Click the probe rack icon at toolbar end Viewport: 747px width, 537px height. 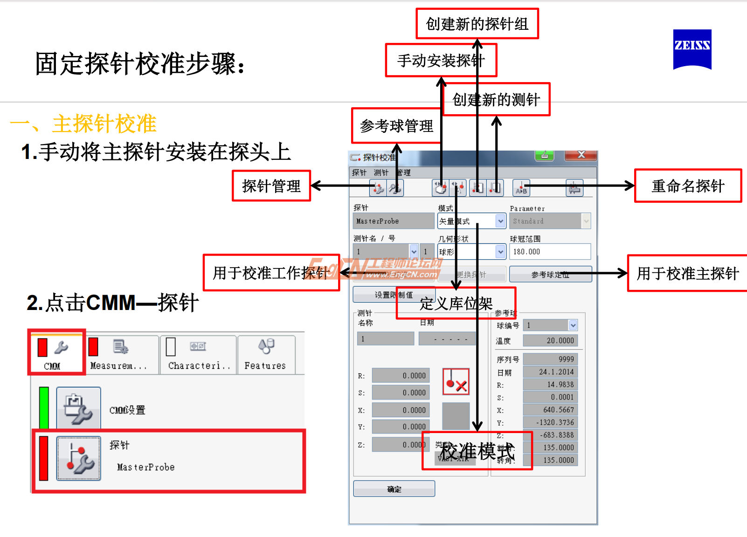574,188
